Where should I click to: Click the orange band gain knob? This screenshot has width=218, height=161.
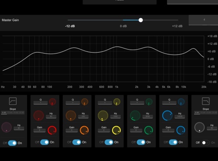[x=84, y=130]
